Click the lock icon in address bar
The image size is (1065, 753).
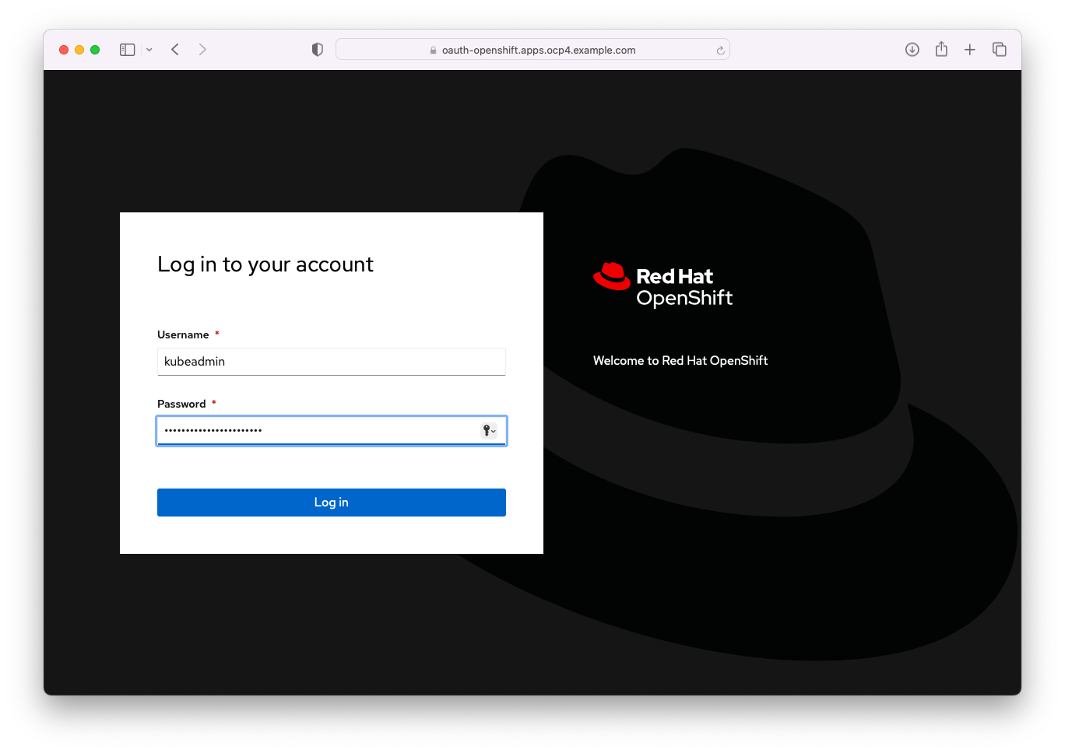[x=434, y=51]
